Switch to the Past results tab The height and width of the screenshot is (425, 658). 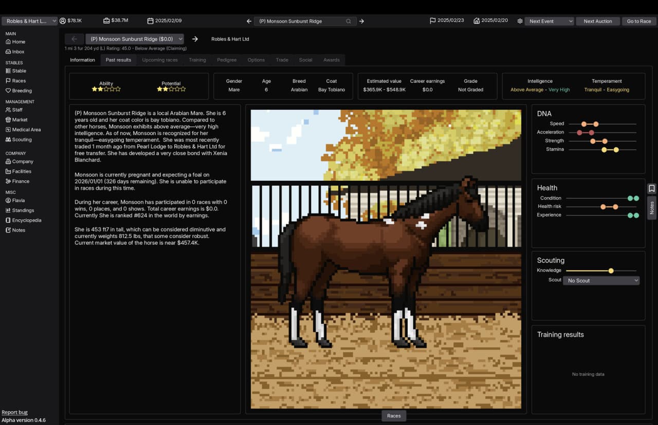pyautogui.click(x=118, y=60)
